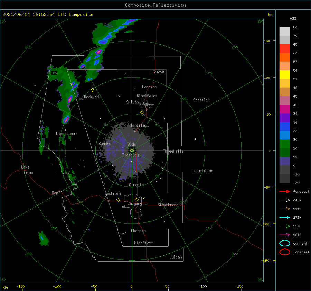Click the asterisk marker east of RedDeer
The image size is (311, 291).
coord(164,119)
